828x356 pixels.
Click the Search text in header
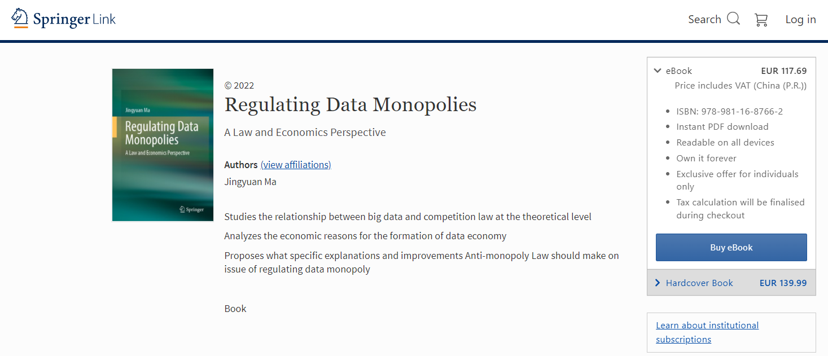point(704,19)
